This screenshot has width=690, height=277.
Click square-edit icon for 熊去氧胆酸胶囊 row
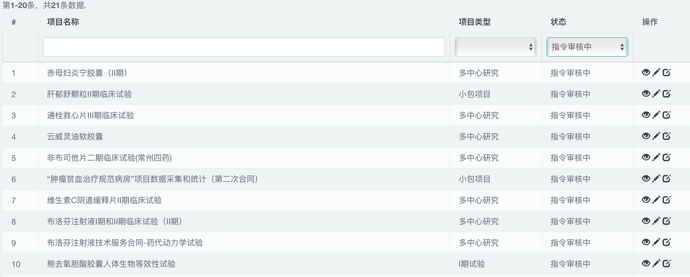pos(666,264)
